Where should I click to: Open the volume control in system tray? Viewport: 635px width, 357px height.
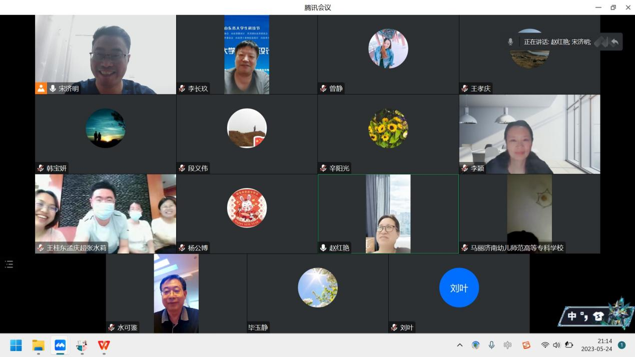coord(556,345)
